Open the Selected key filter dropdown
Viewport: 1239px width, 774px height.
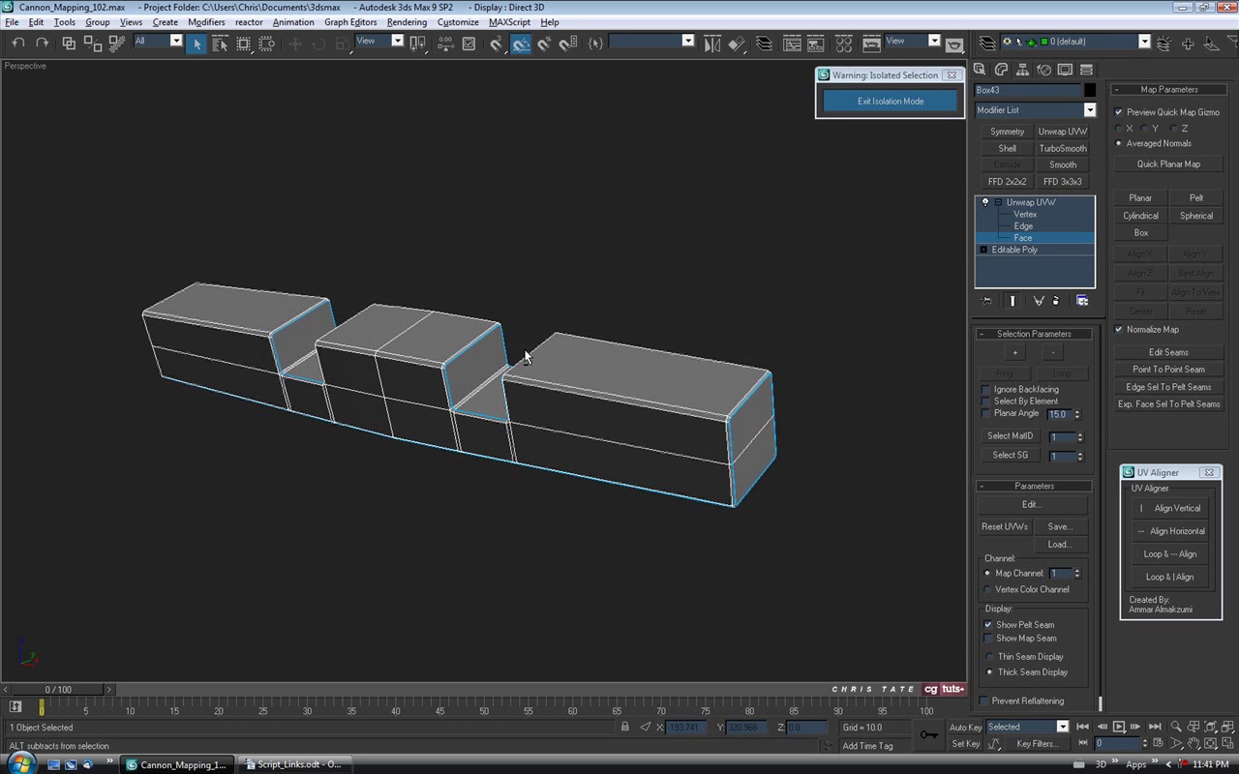(1062, 727)
